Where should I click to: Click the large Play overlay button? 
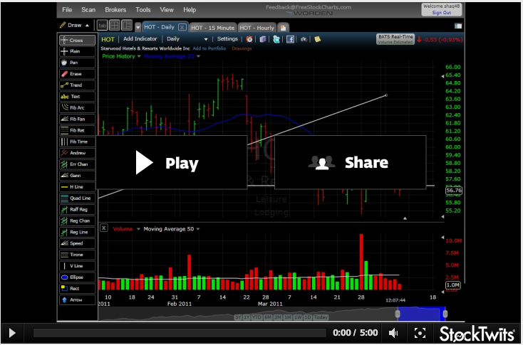click(x=172, y=162)
